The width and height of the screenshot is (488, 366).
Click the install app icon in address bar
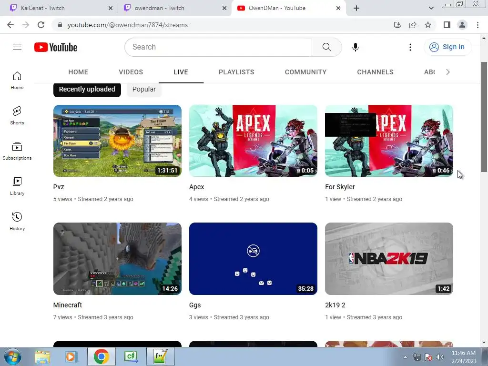click(397, 25)
